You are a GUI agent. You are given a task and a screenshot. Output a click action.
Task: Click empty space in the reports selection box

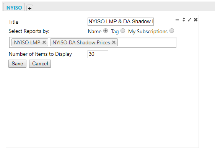147,42
